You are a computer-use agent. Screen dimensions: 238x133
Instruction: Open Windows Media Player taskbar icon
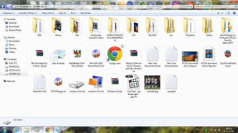37,130
